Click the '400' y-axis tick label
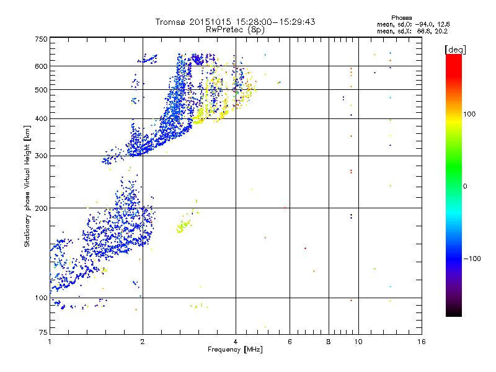Screen dimensions: 496x372 point(41,118)
